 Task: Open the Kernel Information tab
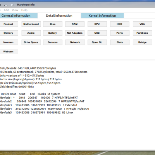click(102, 15)
